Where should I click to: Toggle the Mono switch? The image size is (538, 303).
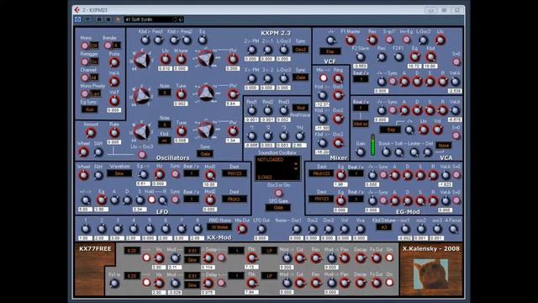(x=85, y=45)
